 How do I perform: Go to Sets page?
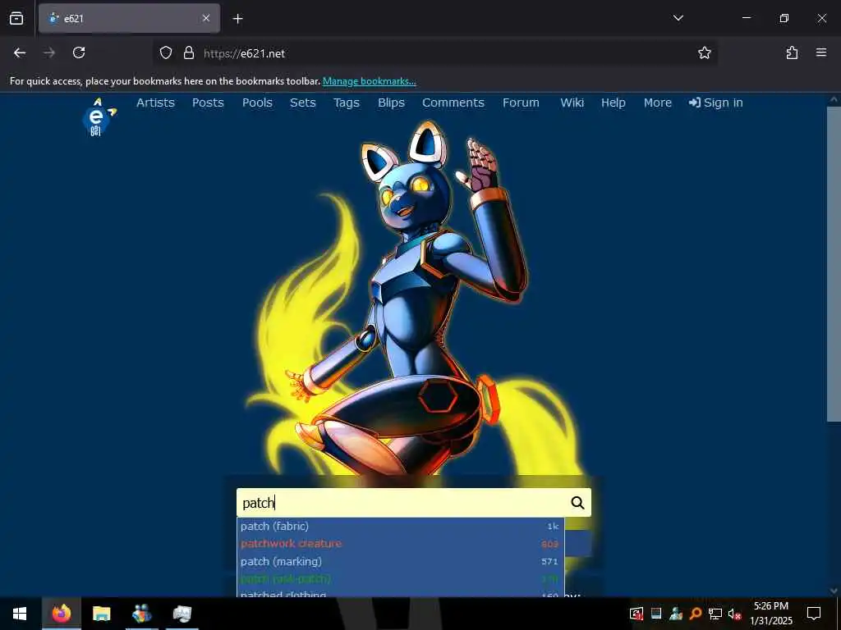tap(303, 103)
